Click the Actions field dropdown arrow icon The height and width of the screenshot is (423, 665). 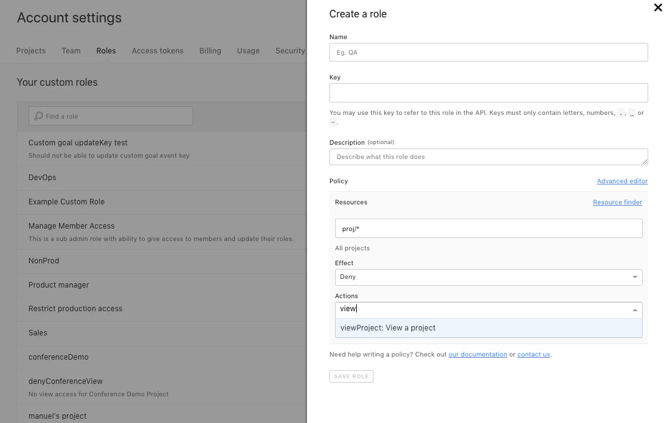pyautogui.click(x=635, y=309)
